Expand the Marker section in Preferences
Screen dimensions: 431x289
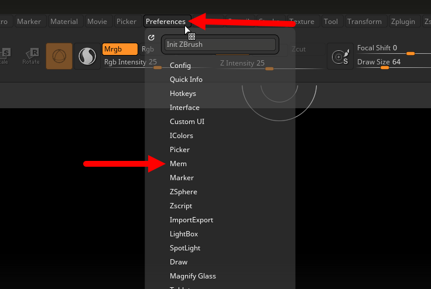point(182,177)
